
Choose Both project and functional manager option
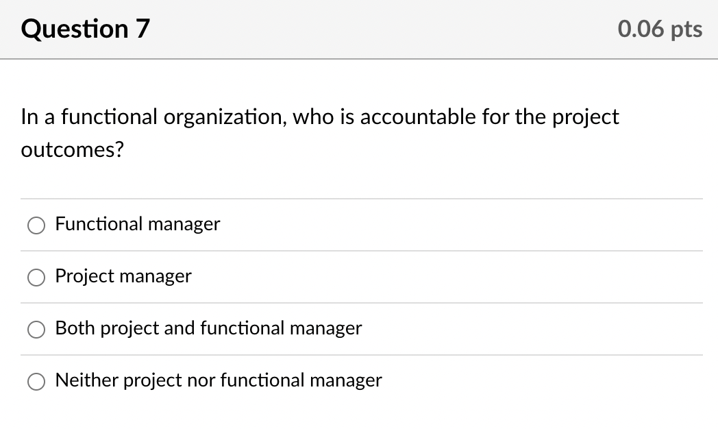pos(36,329)
